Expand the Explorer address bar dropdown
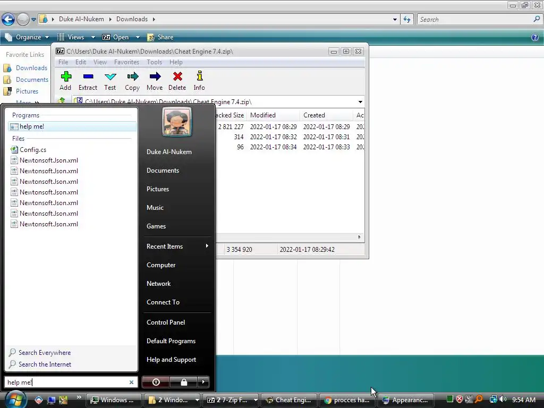The image size is (544, 408). point(395,20)
